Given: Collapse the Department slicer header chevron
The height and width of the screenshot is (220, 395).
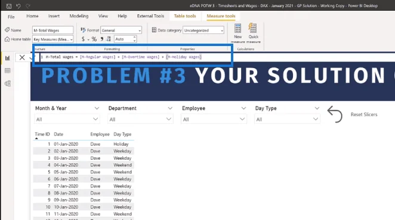Looking at the screenshot, I should click(x=170, y=108).
